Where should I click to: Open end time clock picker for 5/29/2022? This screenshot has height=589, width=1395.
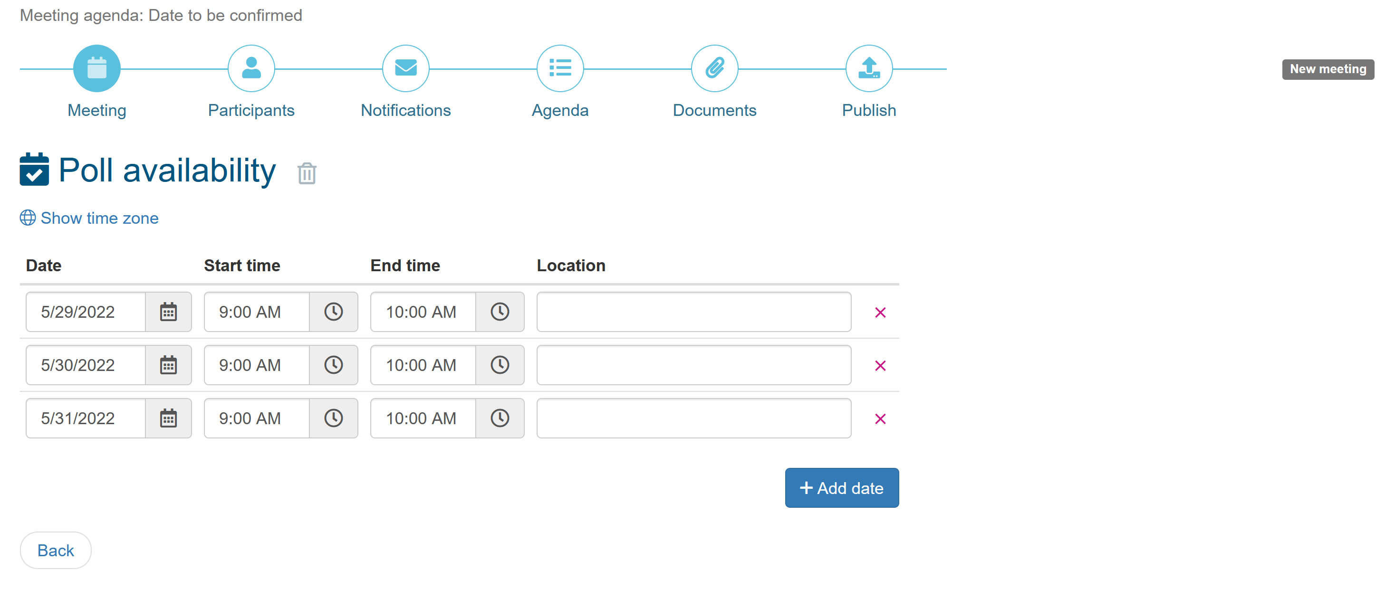click(x=500, y=312)
